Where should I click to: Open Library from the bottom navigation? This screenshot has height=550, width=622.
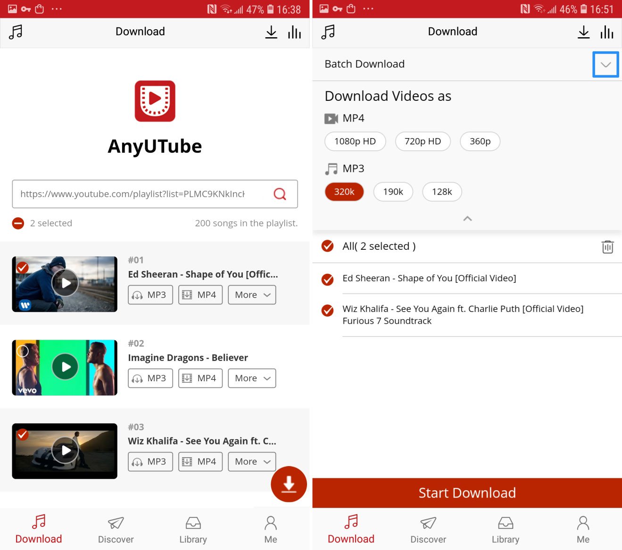pos(193,529)
